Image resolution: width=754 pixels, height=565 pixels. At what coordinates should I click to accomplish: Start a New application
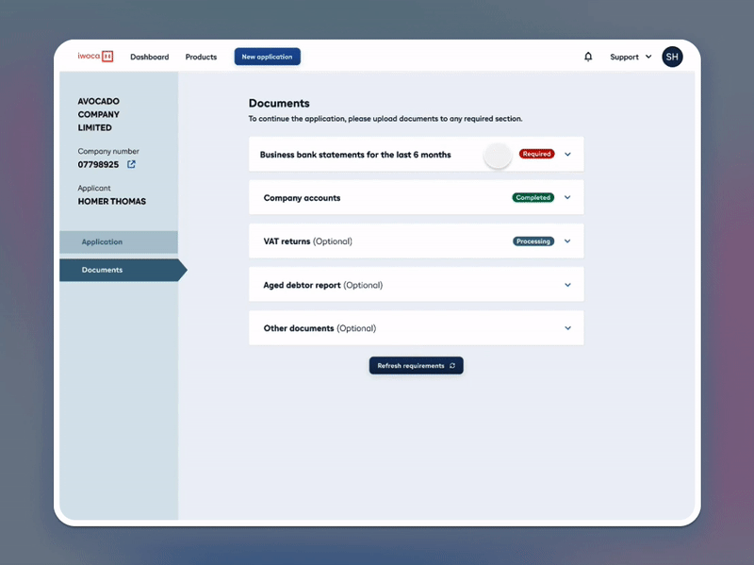(x=267, y=57)
